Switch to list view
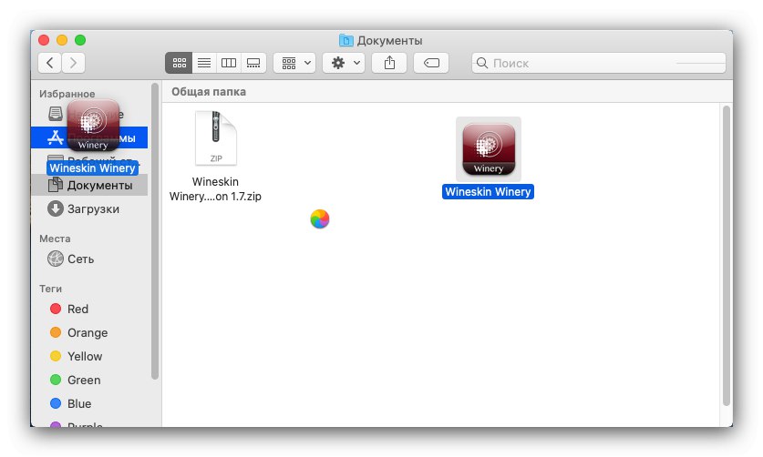763x457 pixels. coord(204,63)
